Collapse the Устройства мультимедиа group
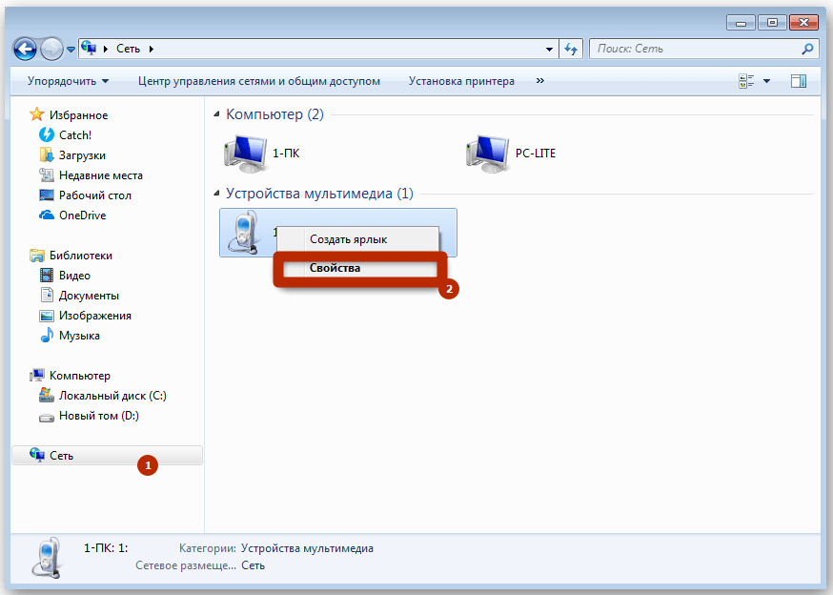This screenshot has width=833, height=595. pos(216,194)
